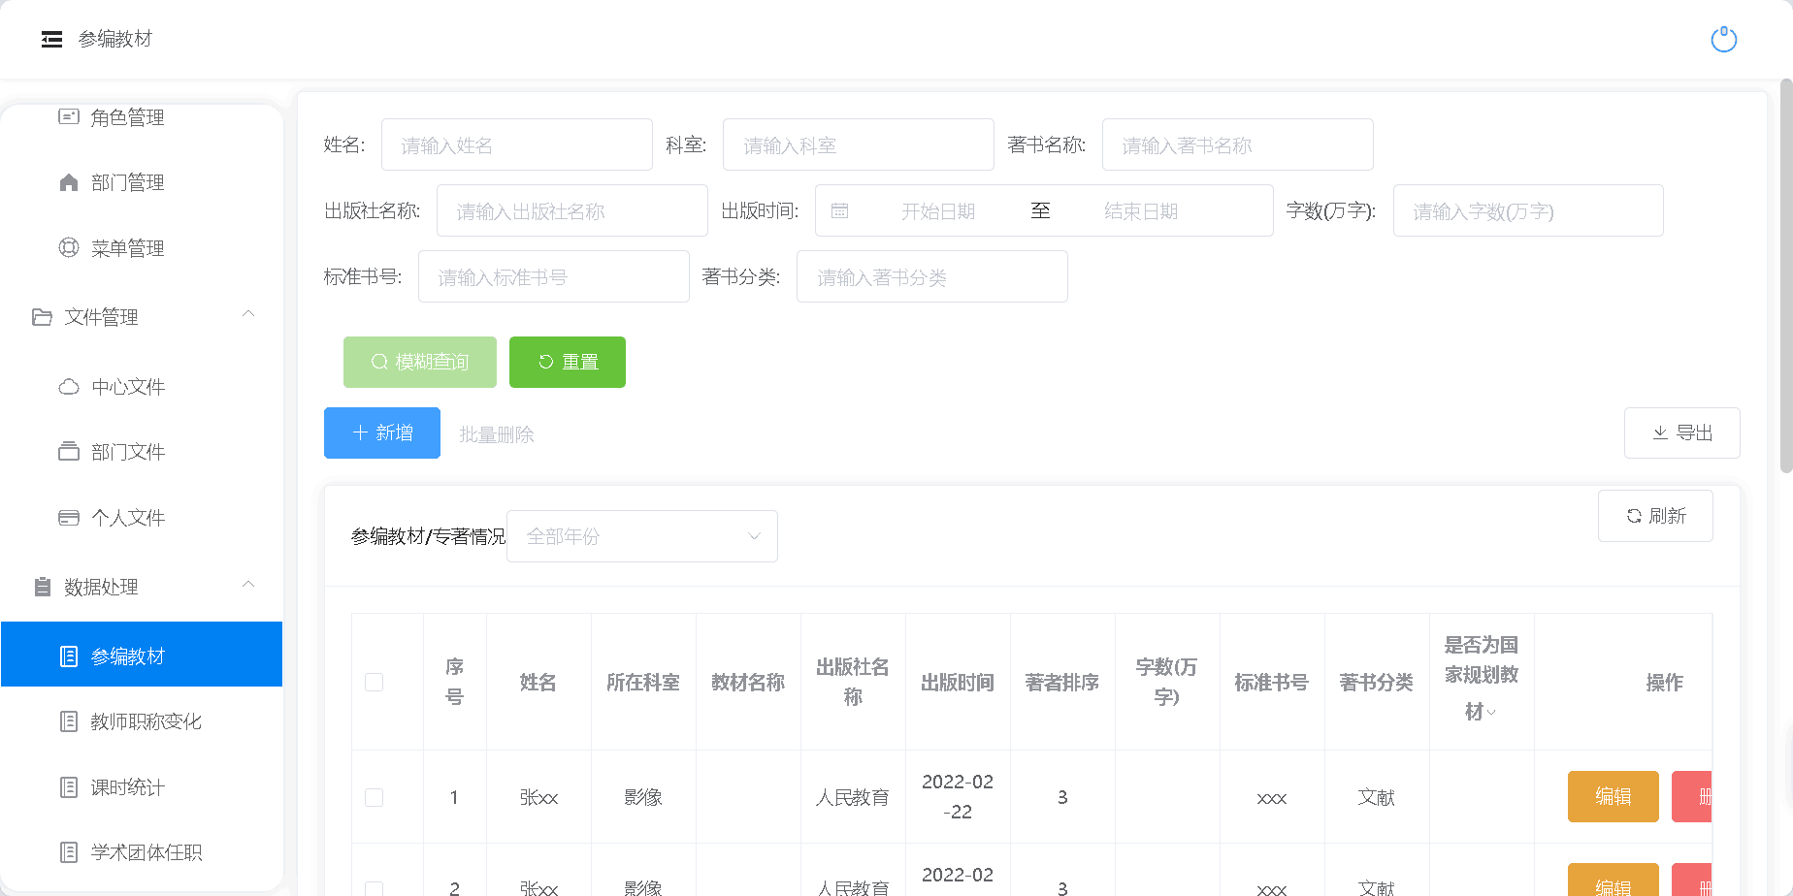Click inside the 字数(万字) input field

click(x=1528, y=210)
